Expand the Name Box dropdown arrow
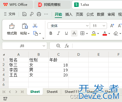This screenshot has width=122, height=102. coord(44,46)
